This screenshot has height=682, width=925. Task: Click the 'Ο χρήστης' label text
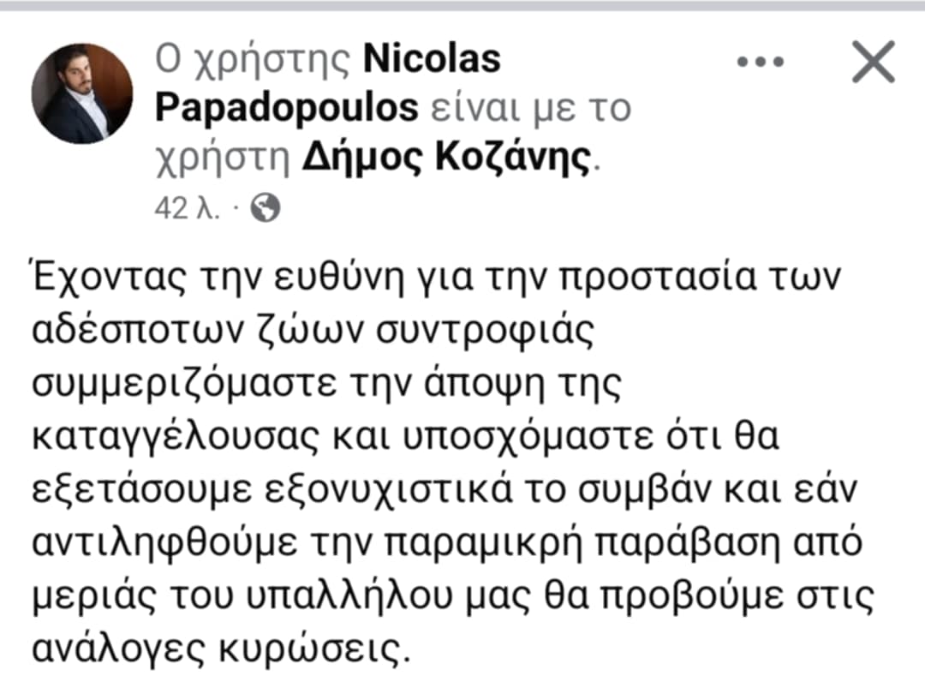[x=253, y=60]
